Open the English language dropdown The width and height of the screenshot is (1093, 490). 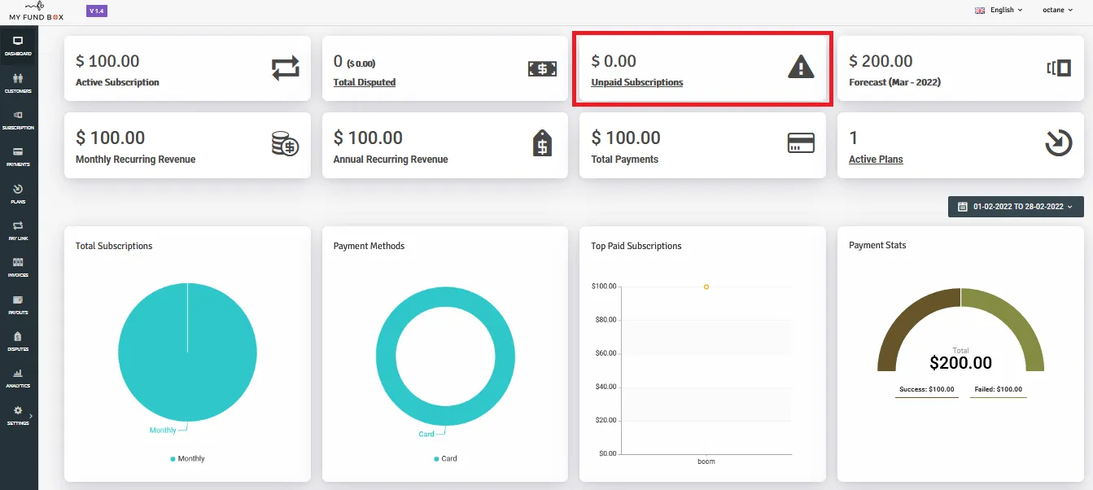click(1000, 10)
